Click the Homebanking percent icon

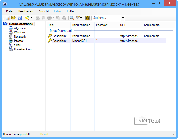[x=11, y=49]
